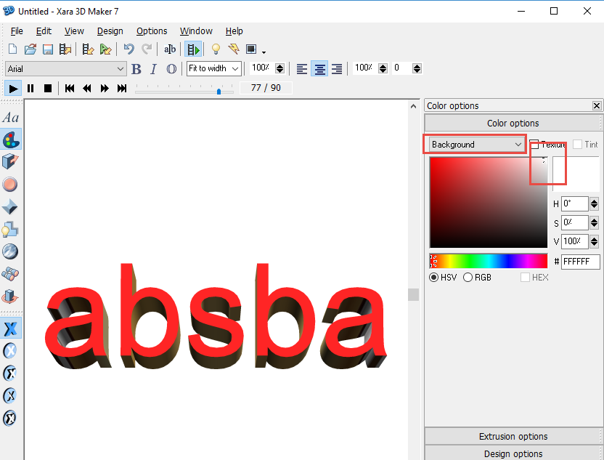Pause the animation playback
The image size is (604, 460).
point(30,89)
